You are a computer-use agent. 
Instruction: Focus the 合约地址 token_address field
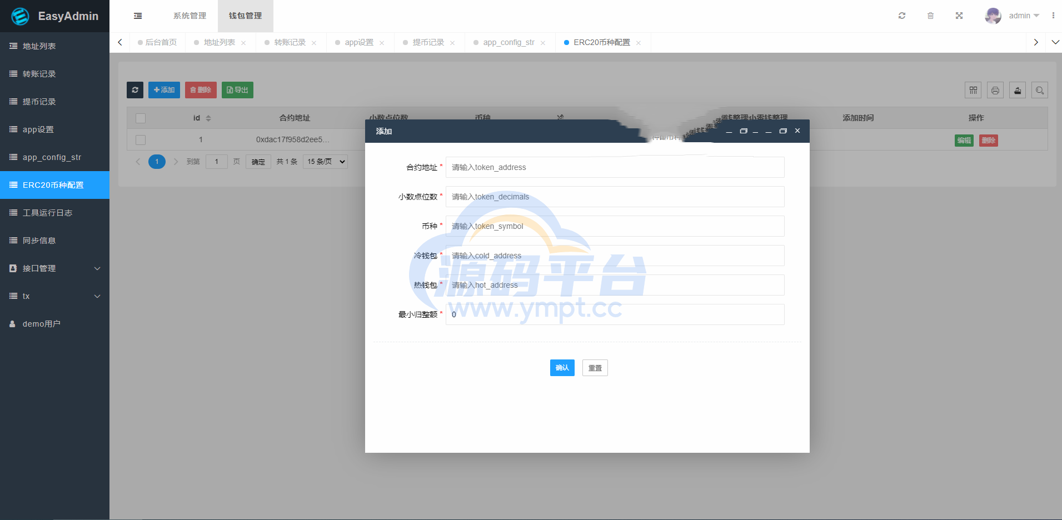click(615, 167)
